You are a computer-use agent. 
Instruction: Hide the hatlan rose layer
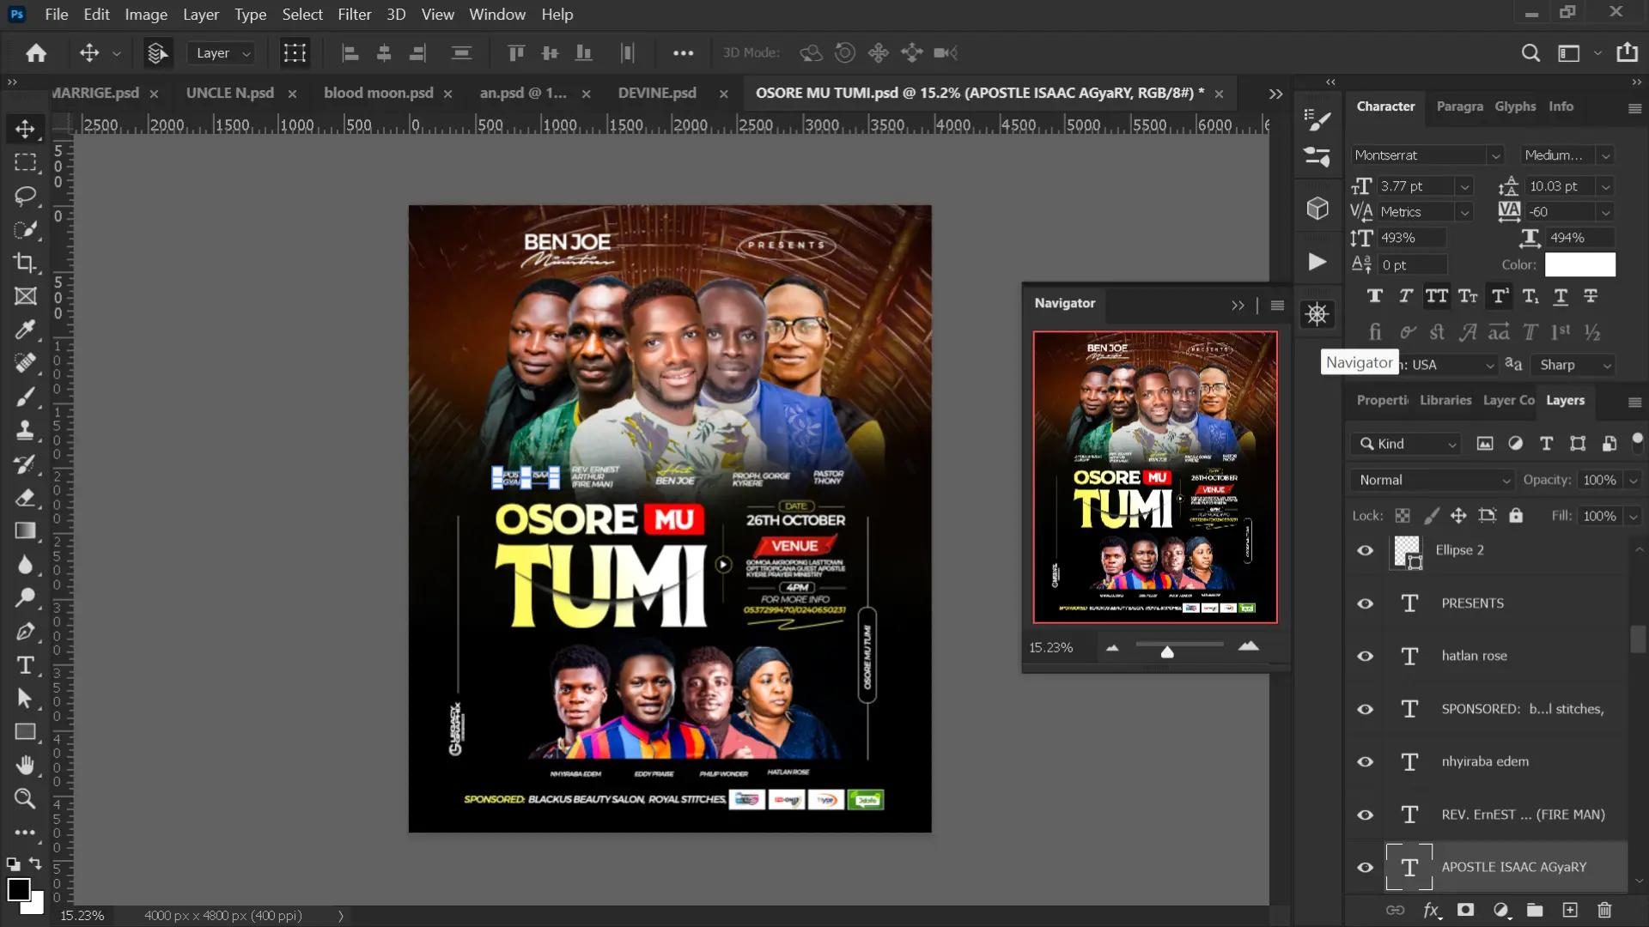pyautogui.click(x=1365, y=657)
